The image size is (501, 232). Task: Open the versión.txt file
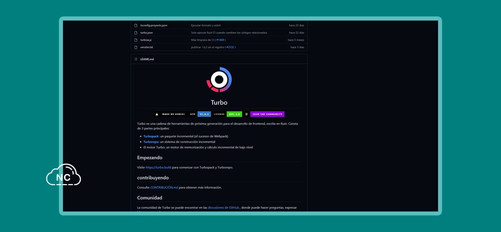point(146,47)
